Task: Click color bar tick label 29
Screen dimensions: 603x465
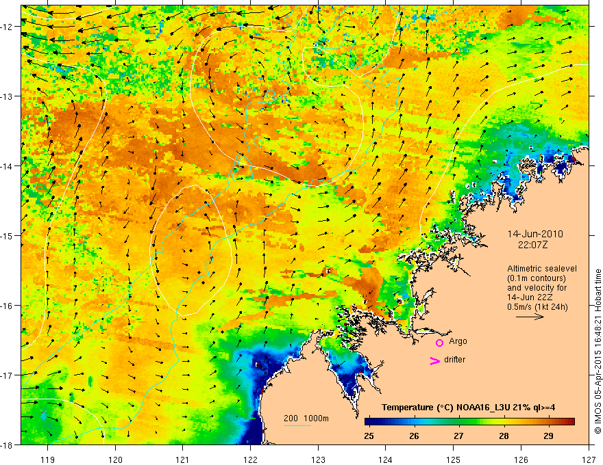Action: [549, 436]
